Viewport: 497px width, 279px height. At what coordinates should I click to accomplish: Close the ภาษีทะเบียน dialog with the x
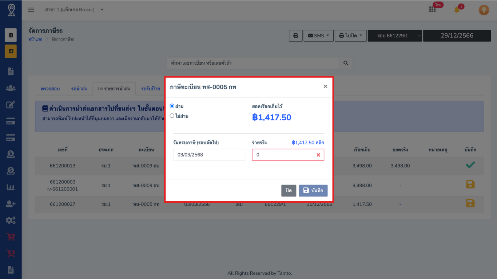click(x=325, y=86)
